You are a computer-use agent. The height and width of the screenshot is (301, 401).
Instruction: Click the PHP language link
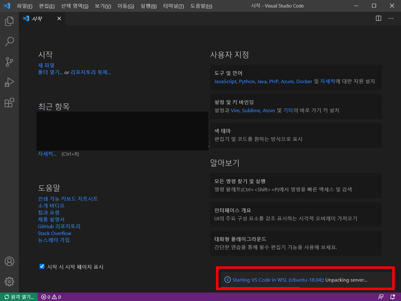point(274,81)
